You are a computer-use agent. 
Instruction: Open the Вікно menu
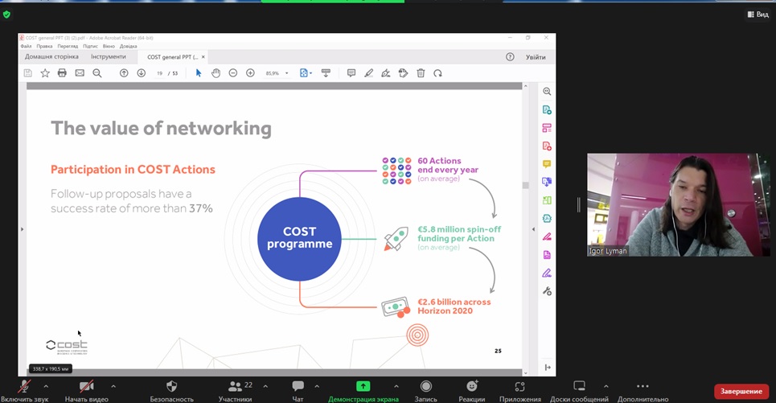[109, 46]
